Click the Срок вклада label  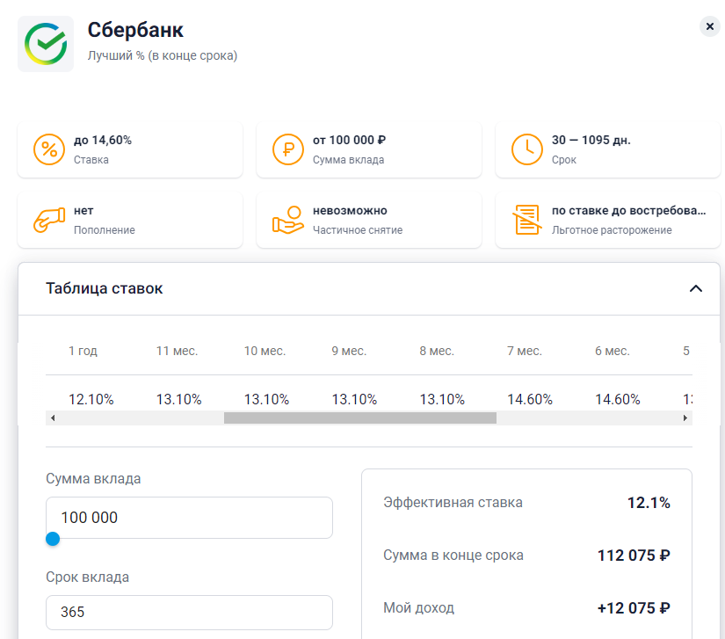click(x=87, y=577)
